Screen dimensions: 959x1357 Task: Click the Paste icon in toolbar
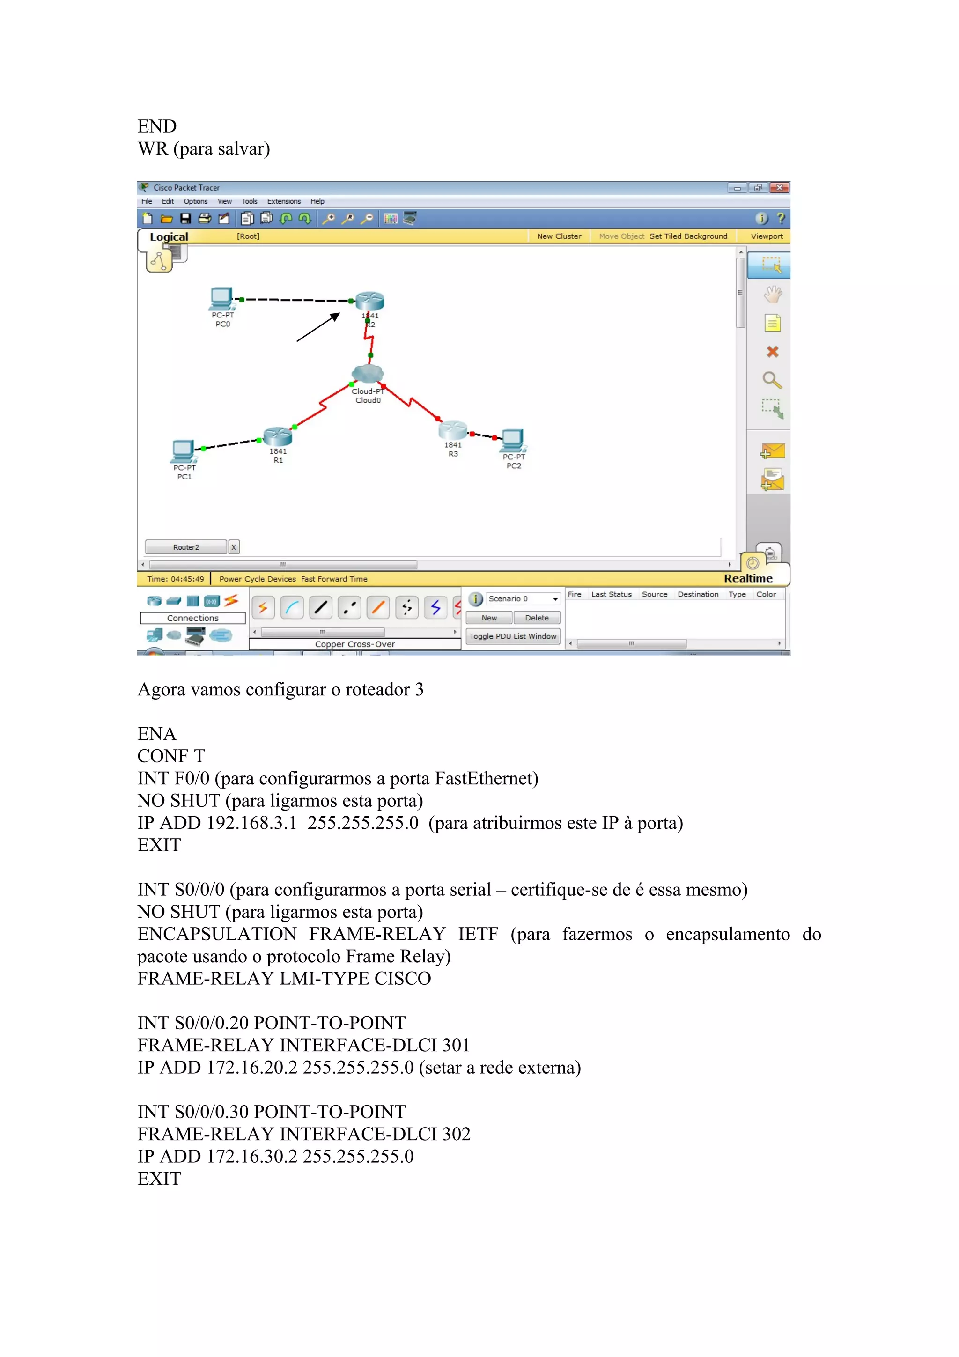click(266, 219)
